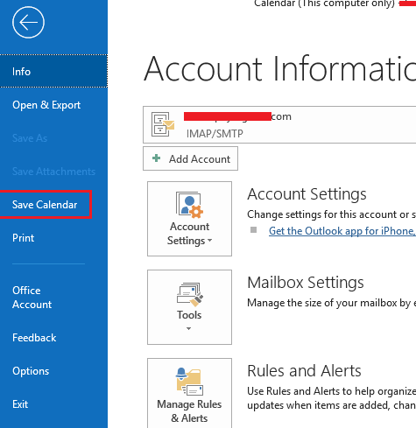Open Manage Rules & Alerts
This screenshot has height=428, width=416.
point(190,393)
